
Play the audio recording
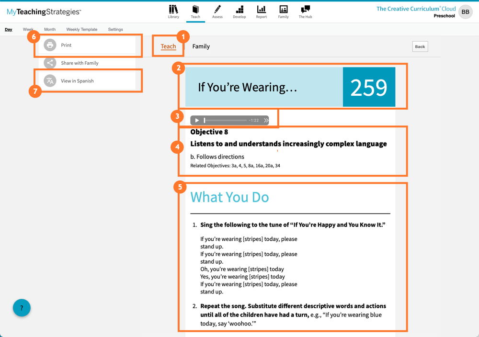click(196, 120)
